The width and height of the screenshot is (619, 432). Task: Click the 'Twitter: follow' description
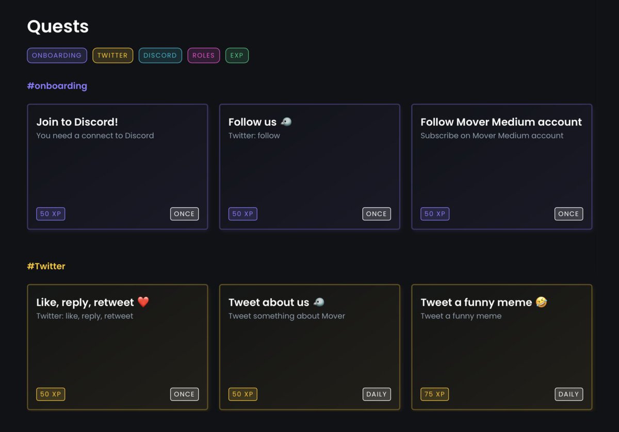tap(254, 136)
